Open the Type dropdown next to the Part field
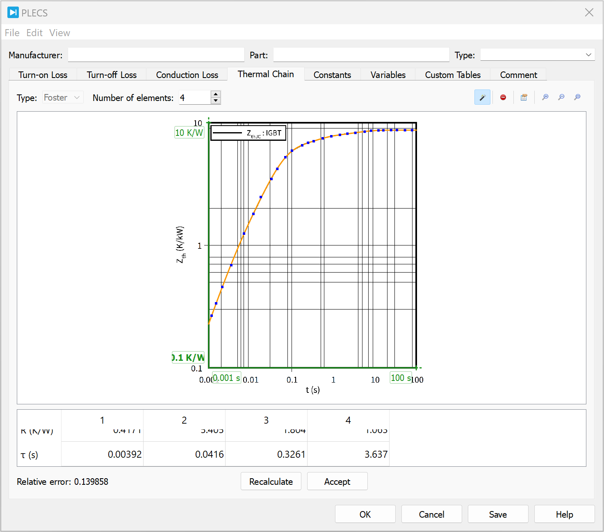 click(538, 55)
